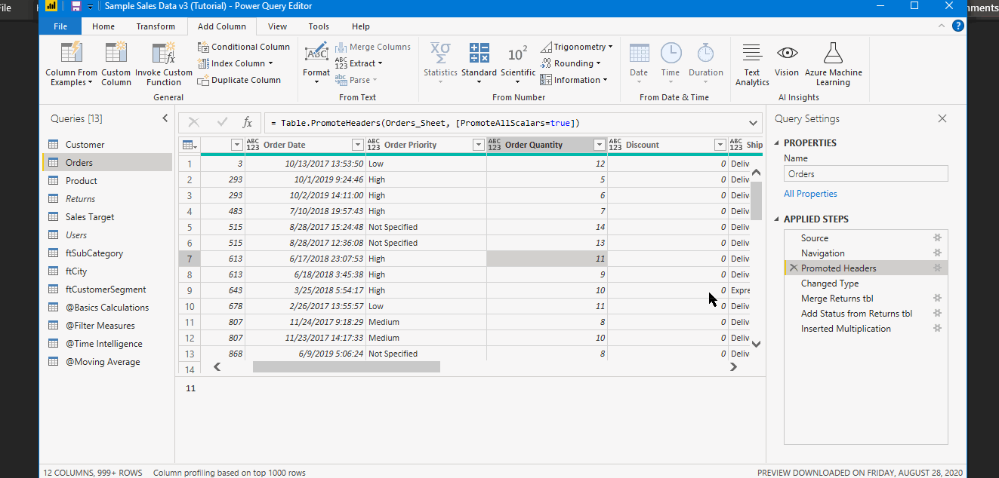Viewport: 999px width, 478px height.
Task: Open Order Priority column filter dropdown
Action: pyautogui.click(x=479, y=145)
